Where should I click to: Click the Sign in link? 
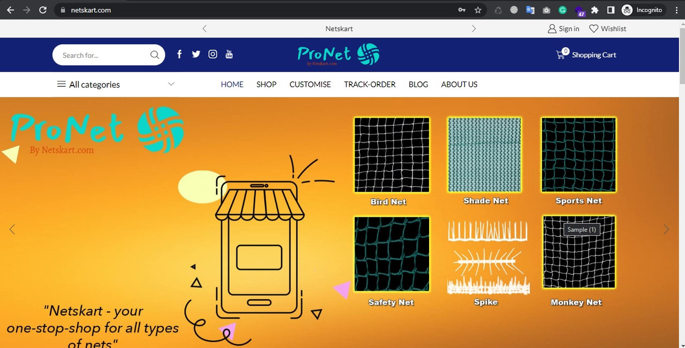point(564,29)
